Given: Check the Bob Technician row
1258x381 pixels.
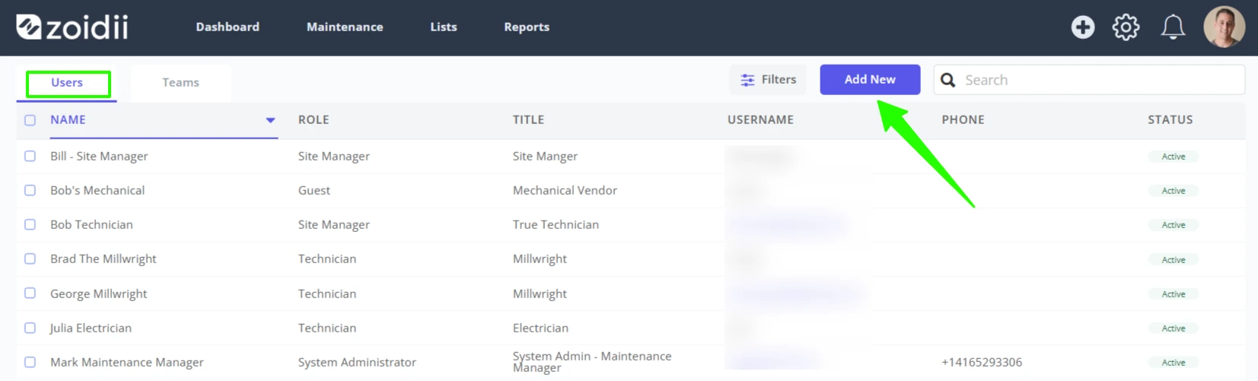Looking at the screenshot, I should pos(30,224).
